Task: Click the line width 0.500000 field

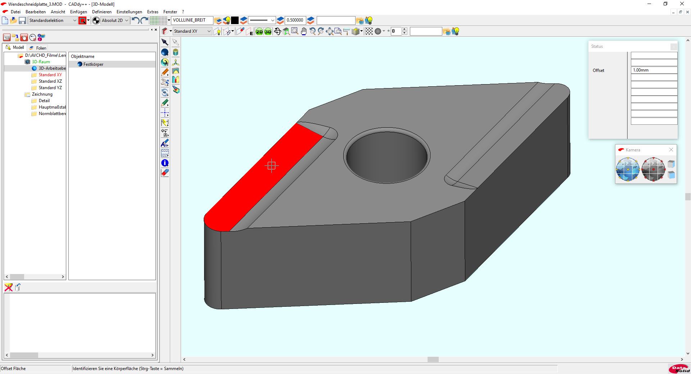Action: pos(295,20)
